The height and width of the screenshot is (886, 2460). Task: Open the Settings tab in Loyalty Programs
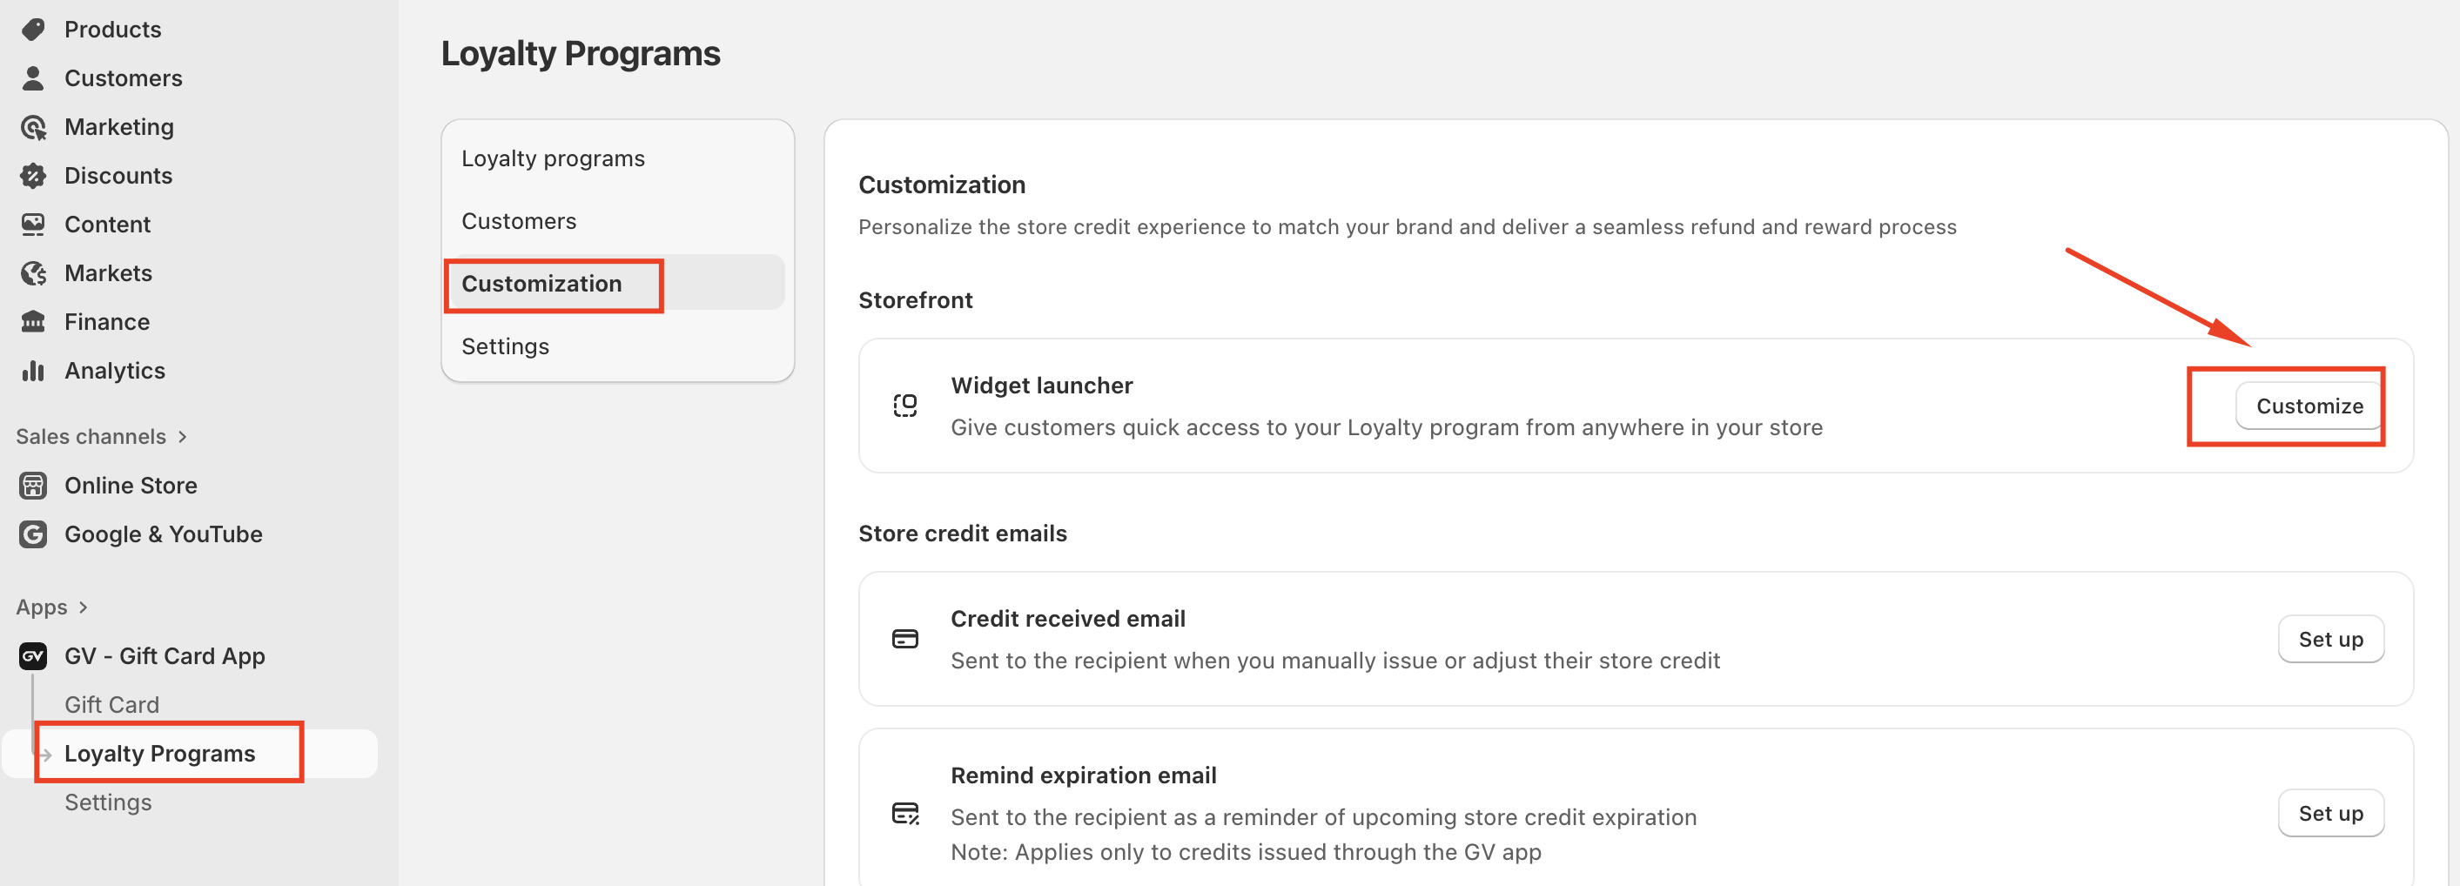(x=505, y=346)
